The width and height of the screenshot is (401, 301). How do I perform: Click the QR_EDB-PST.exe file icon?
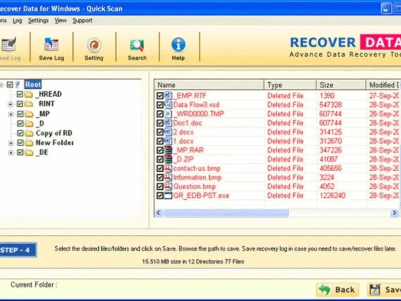click(x=168, y=196)
